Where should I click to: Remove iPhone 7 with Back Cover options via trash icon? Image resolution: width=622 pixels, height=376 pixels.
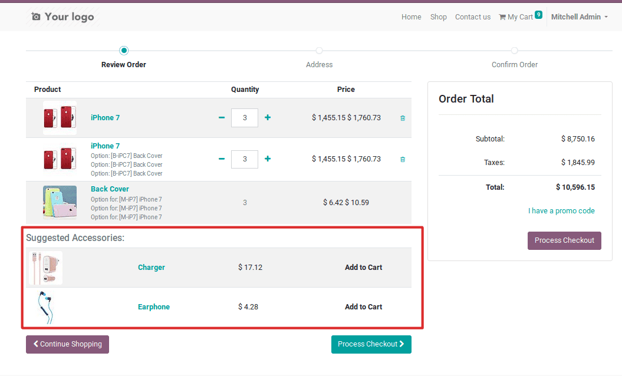click(x=403, y=160)
